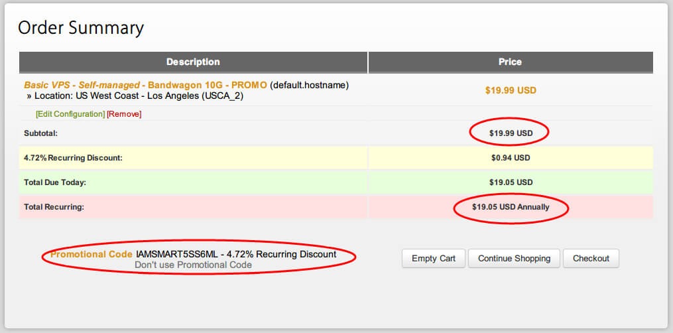Click the circled $19.99 USD subtotal amount
This screenshot has height=333, width=673.
(x=511, y=133)
